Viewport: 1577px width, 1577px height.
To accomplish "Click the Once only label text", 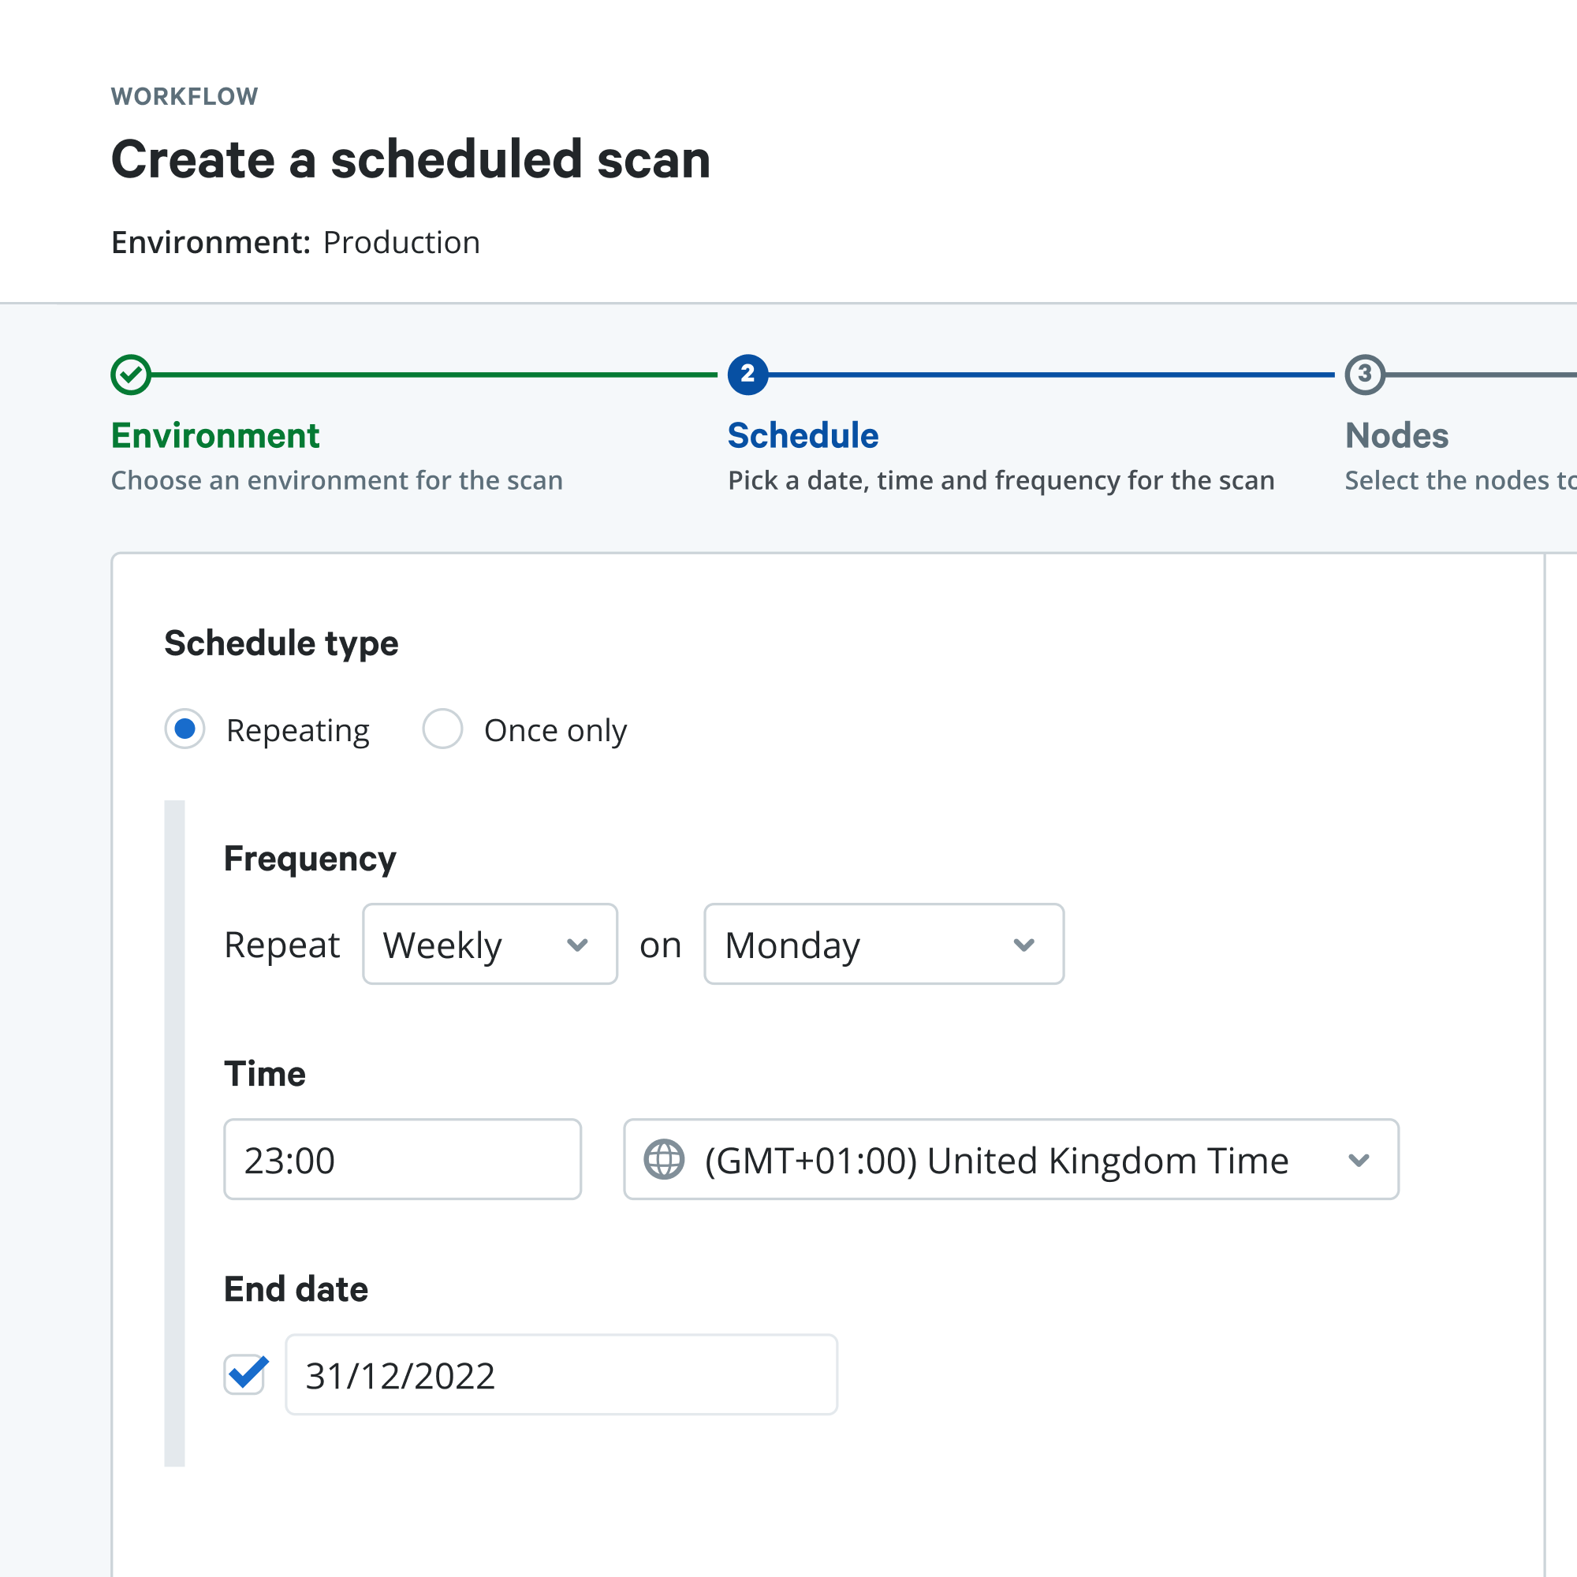I will point(555,731).
